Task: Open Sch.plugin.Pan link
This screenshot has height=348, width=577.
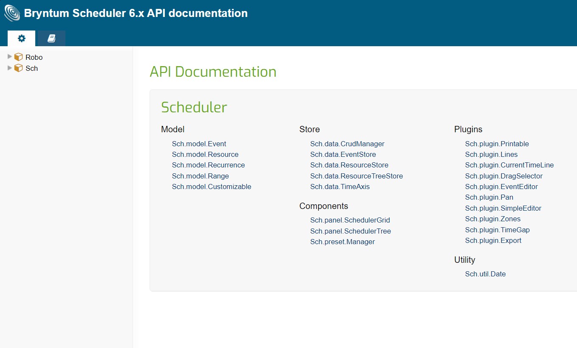Action: 489,197
